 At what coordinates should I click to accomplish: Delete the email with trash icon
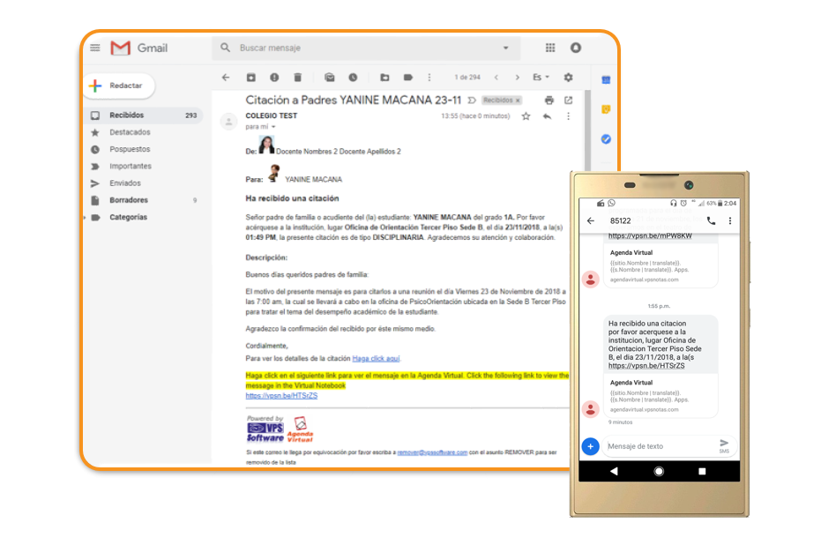(x=297, y=78)
